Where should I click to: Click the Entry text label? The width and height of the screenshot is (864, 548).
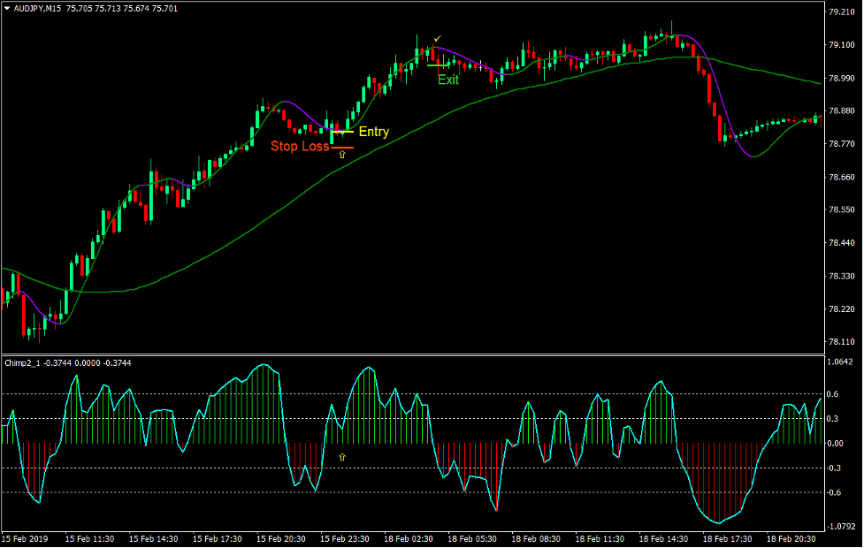(374, 131)
